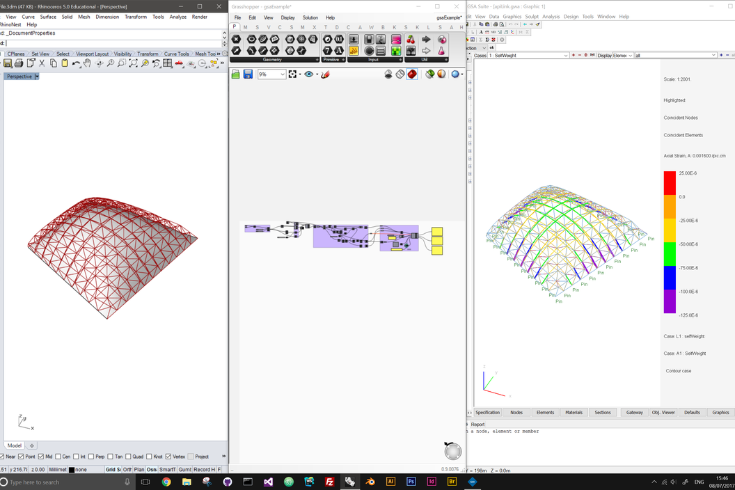Open the Rhino Surface menu
This screenshot has width=735, height=490.
(48, 17)
